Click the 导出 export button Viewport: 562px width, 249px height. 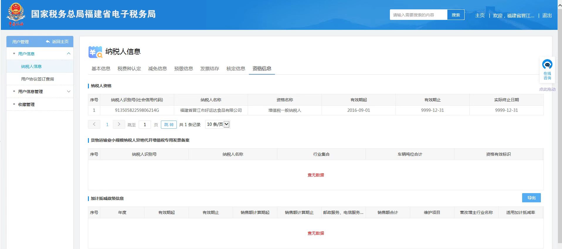point(531,198)
